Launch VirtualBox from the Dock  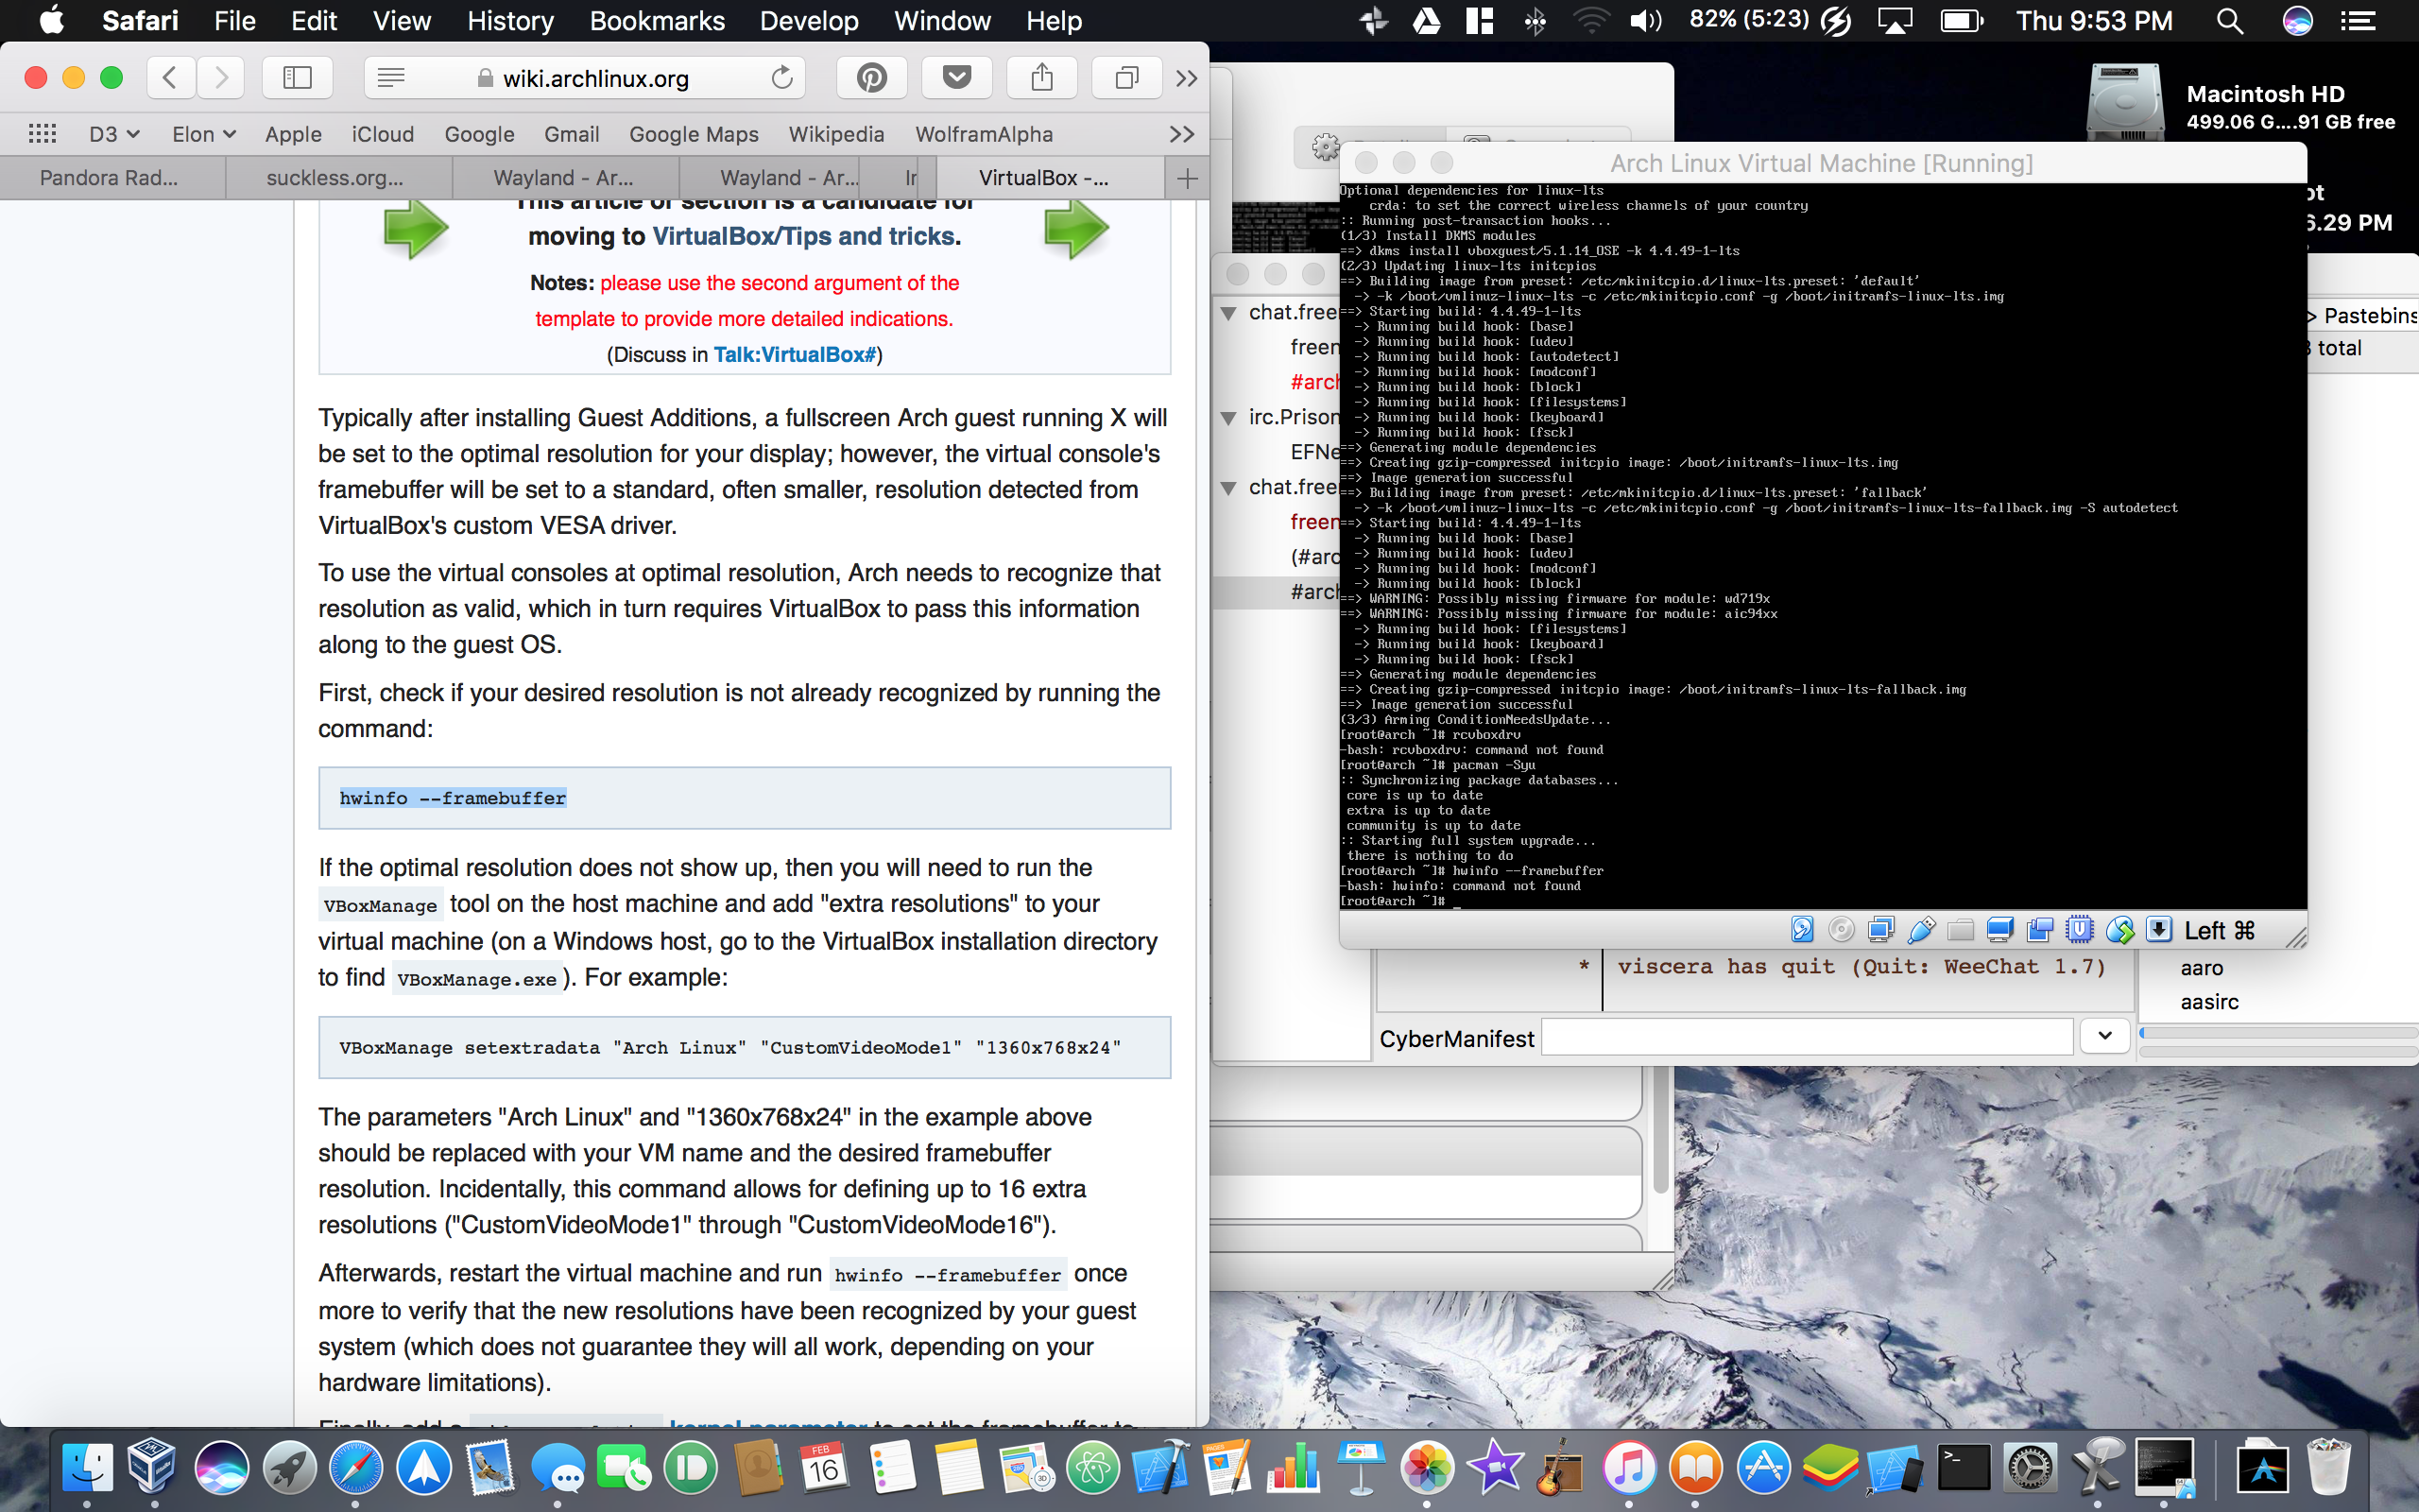pyautogui.click(x=153, y=1468)
